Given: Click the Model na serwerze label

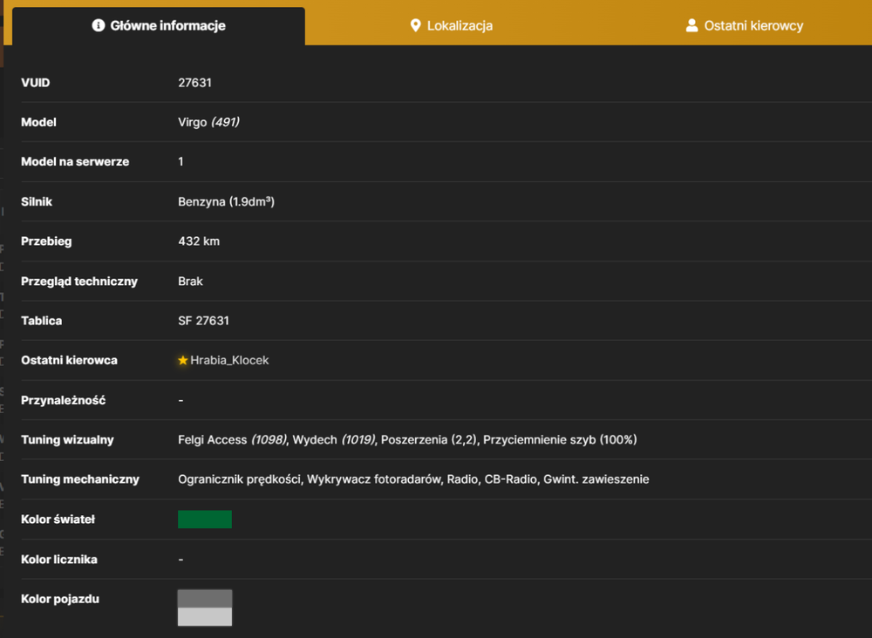Looking at the screenshot, I should [x=75, y=162].
